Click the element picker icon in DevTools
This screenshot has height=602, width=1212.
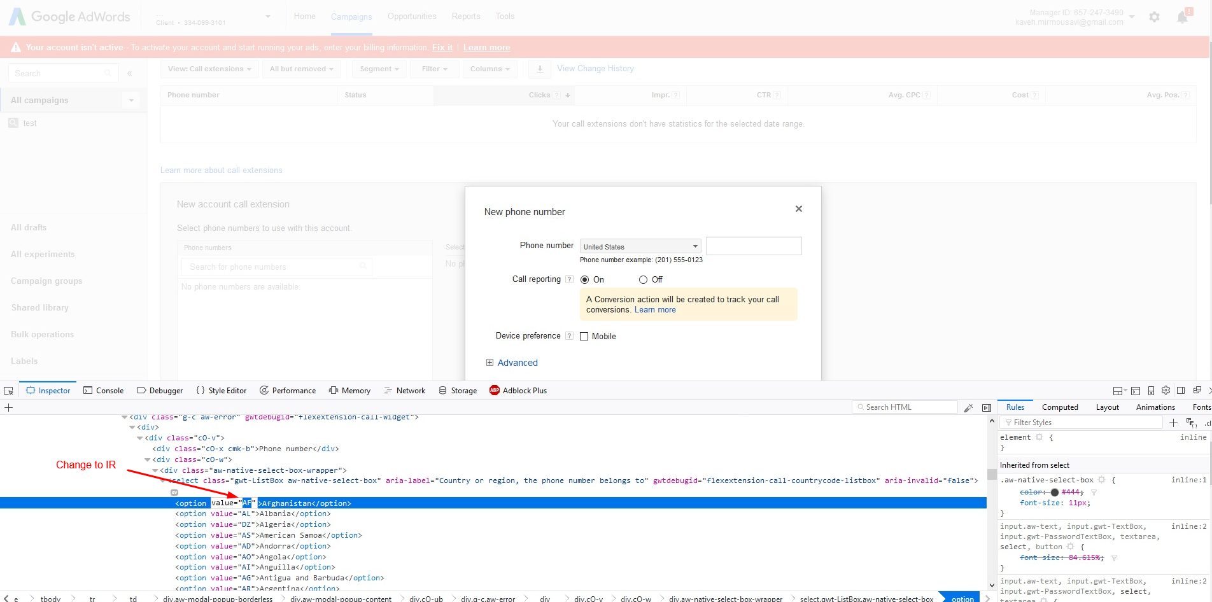[x=8, y=391]
